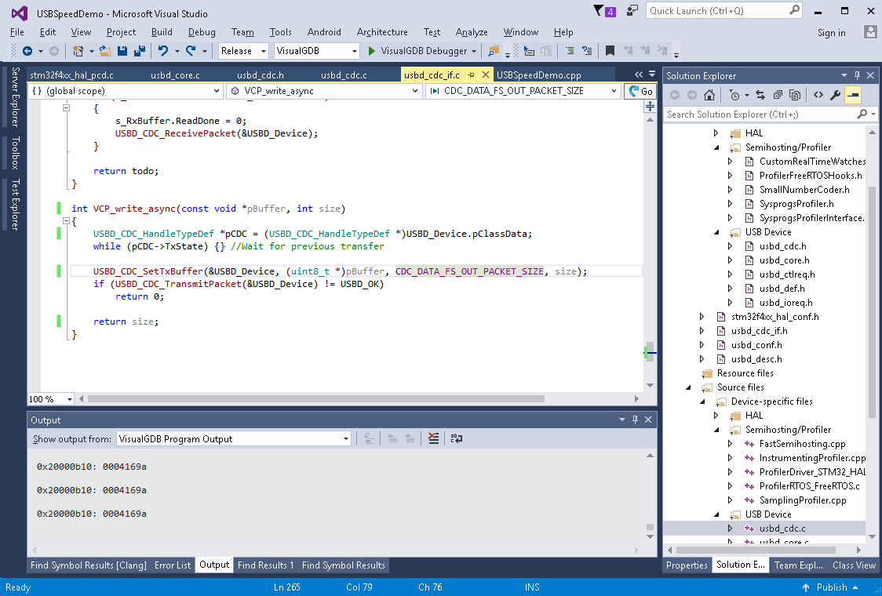Click the Open File folder icon
882x596 pixels.
tap(104, 51)
